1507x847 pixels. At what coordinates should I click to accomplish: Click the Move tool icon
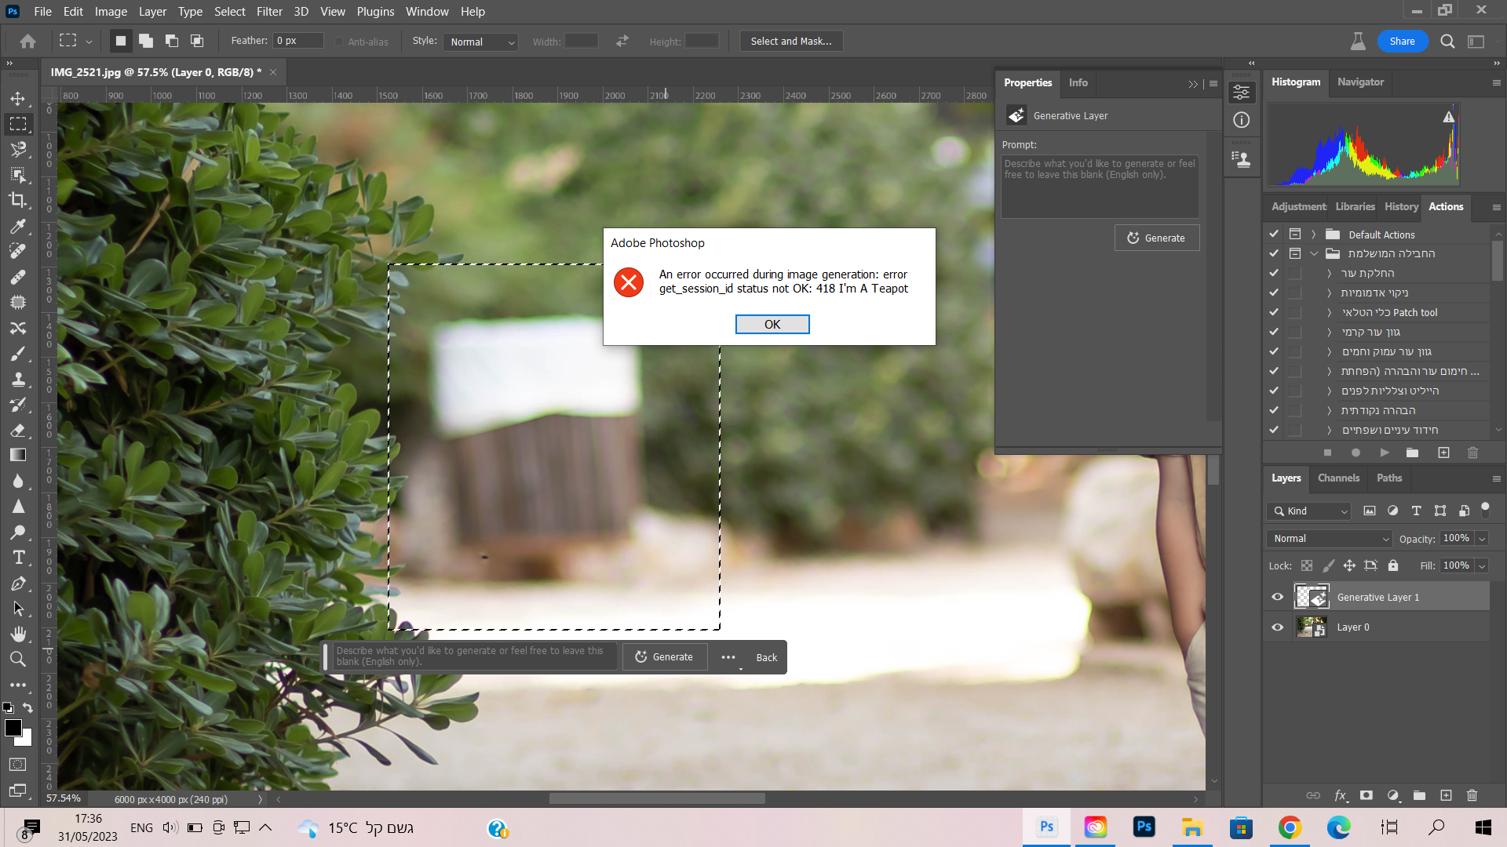click(x=17, y=99)
